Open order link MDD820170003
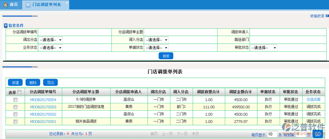329x139 pixels. 43,107
